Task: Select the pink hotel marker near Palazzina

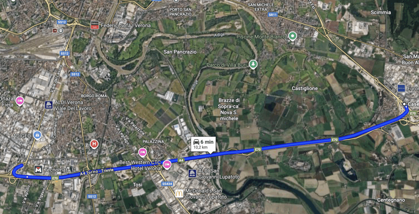Action: pyautogui.click(x=143, y=152)
